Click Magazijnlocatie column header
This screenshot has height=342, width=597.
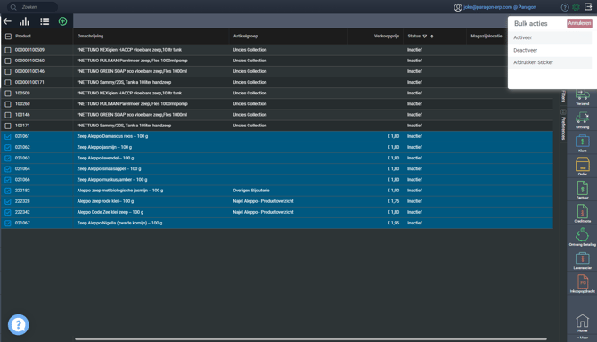click(487, 37)
